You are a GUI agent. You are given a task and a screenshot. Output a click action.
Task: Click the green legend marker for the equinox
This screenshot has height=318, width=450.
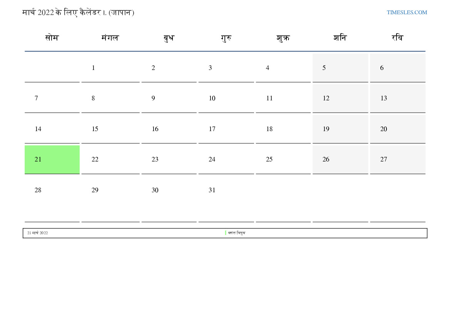226,233
